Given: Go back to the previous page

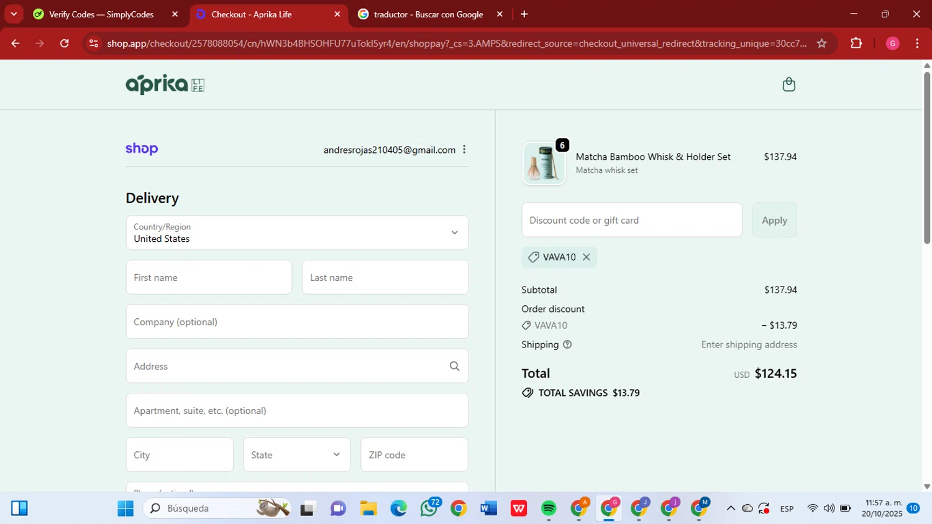Looking at the screenshot, I should tap(16, 44).
